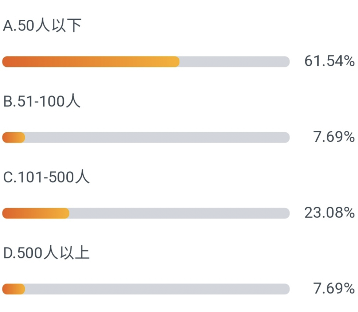Select poll option B.51-100人

[42, 101]
